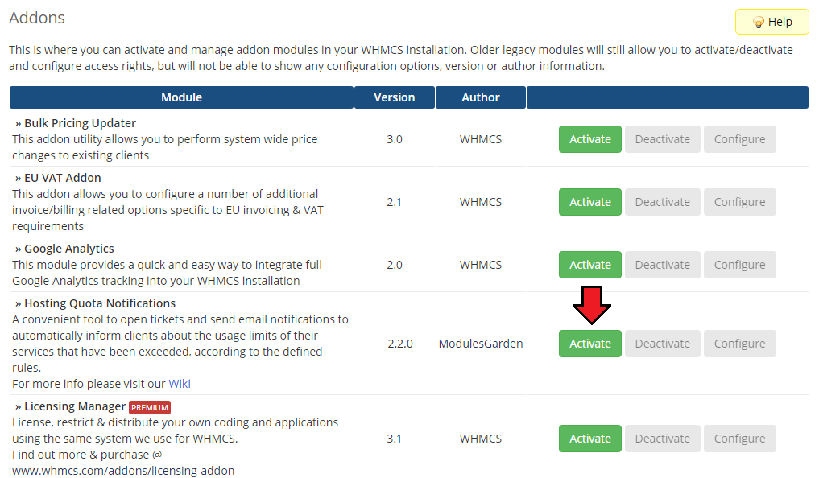Activate the Google Analytics module
This screenshot has height=478, width=819.
click(589, 265)
